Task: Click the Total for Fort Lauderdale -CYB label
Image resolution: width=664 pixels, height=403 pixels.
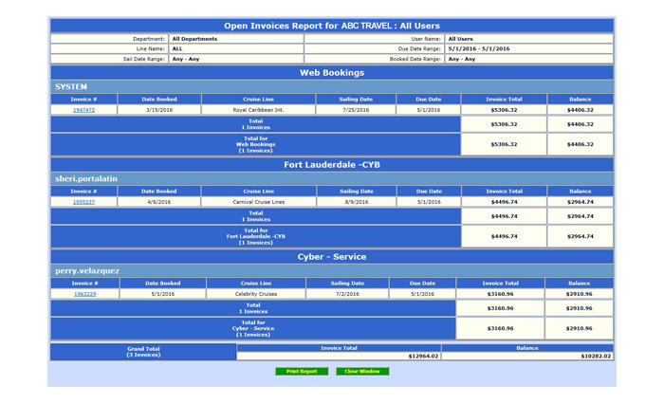Action: click(256, 237)
